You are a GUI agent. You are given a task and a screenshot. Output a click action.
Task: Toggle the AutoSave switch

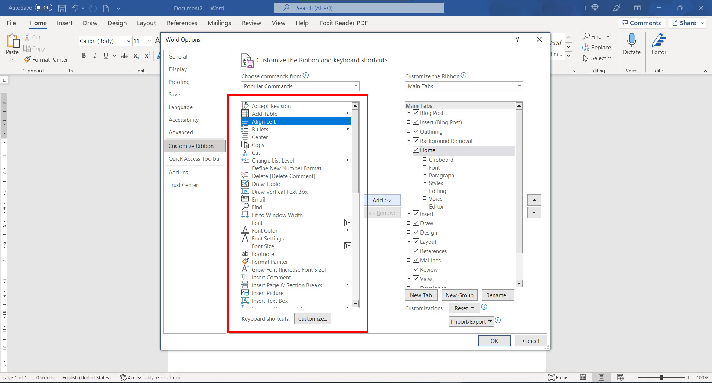tap(43, 7)
